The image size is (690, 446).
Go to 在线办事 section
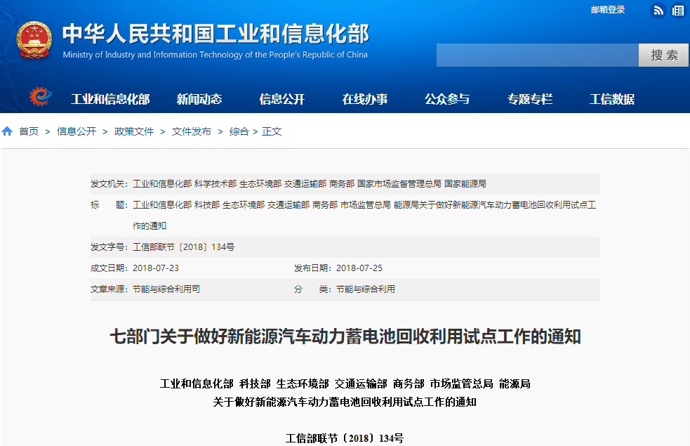tap(365, 99)
